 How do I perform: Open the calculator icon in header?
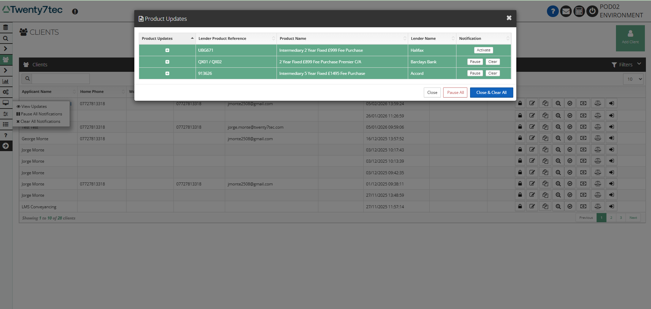pyautogui.click(x=579, y=11)
